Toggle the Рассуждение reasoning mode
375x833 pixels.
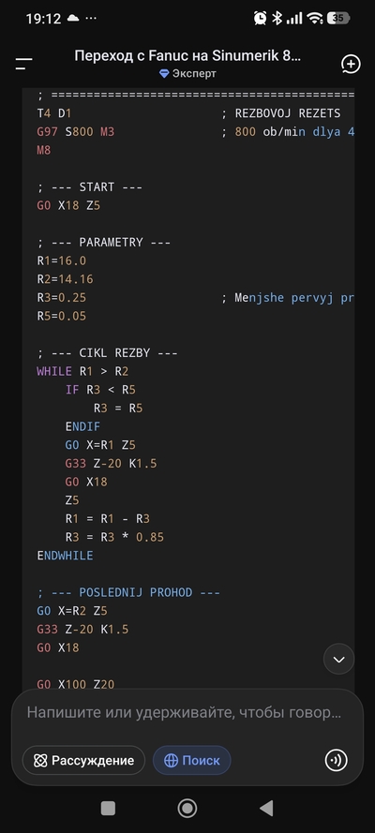point(83,760)
